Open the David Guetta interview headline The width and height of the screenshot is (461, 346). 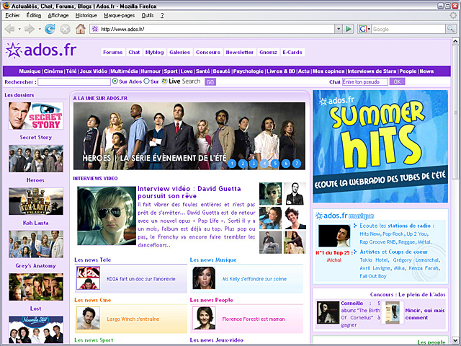click(189, 192)
